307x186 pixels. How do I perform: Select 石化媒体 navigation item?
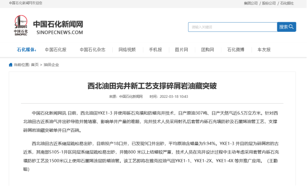coord(27,50)
